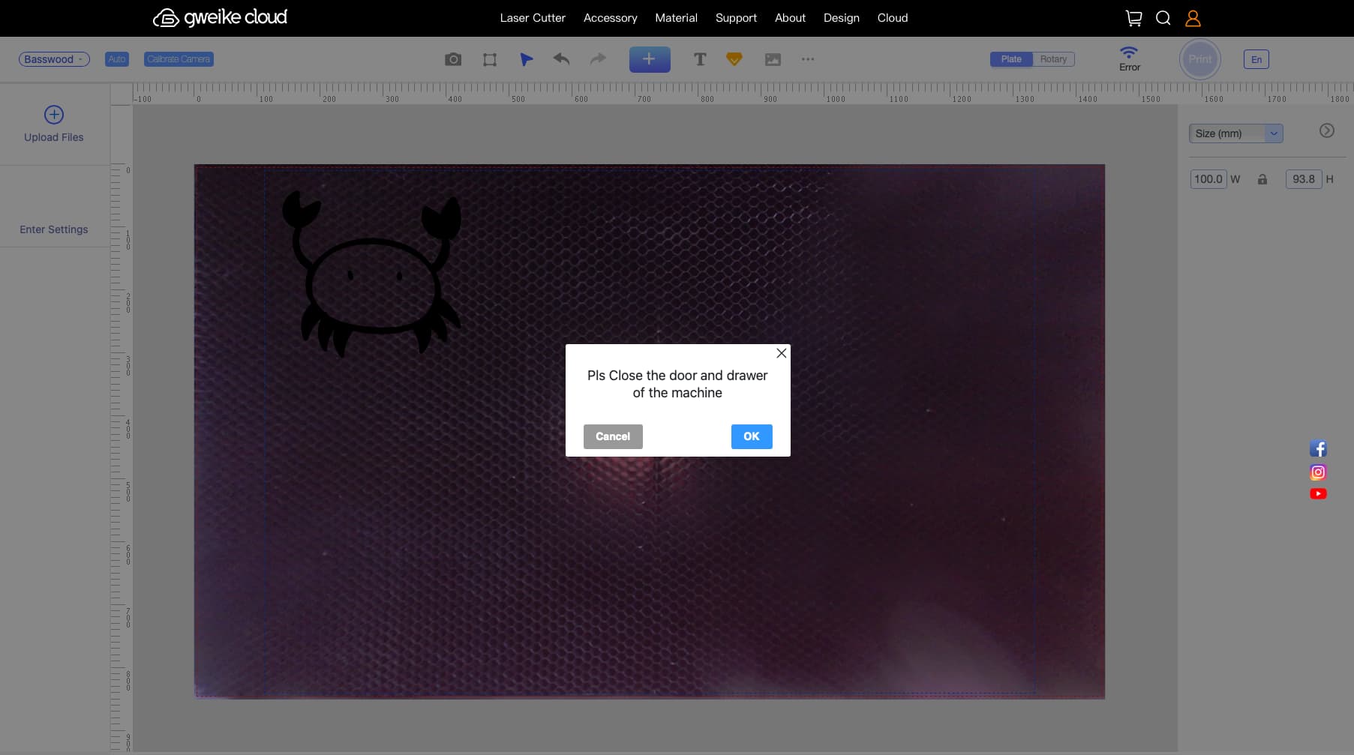Open the insert image tool
Viewport: 1354px width, 755px height.
773,59
